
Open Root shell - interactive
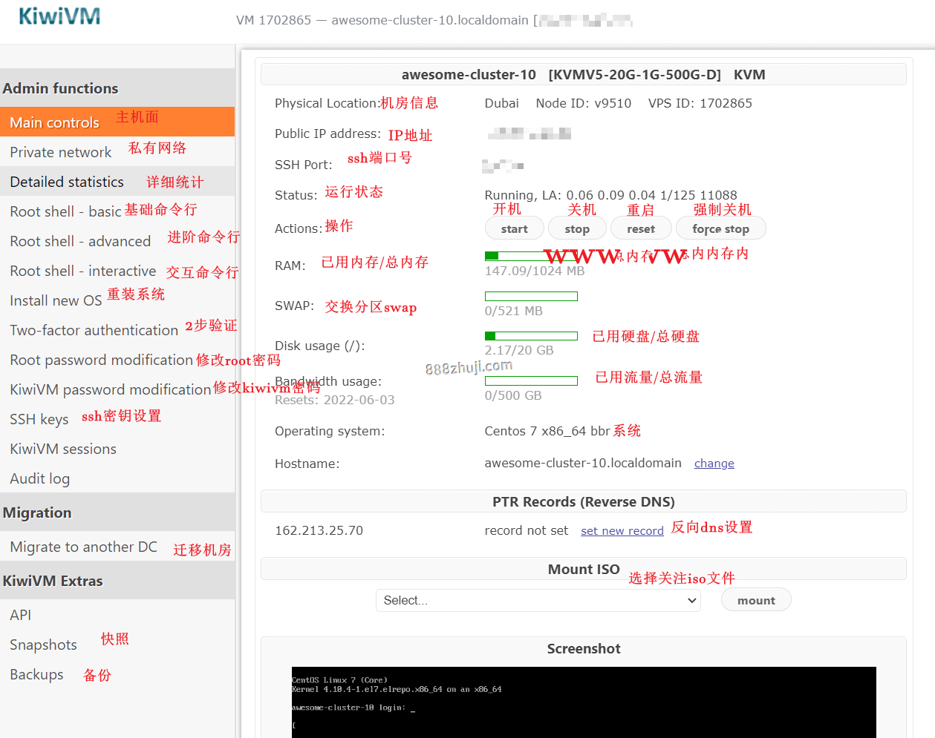(x=117, y=270)
